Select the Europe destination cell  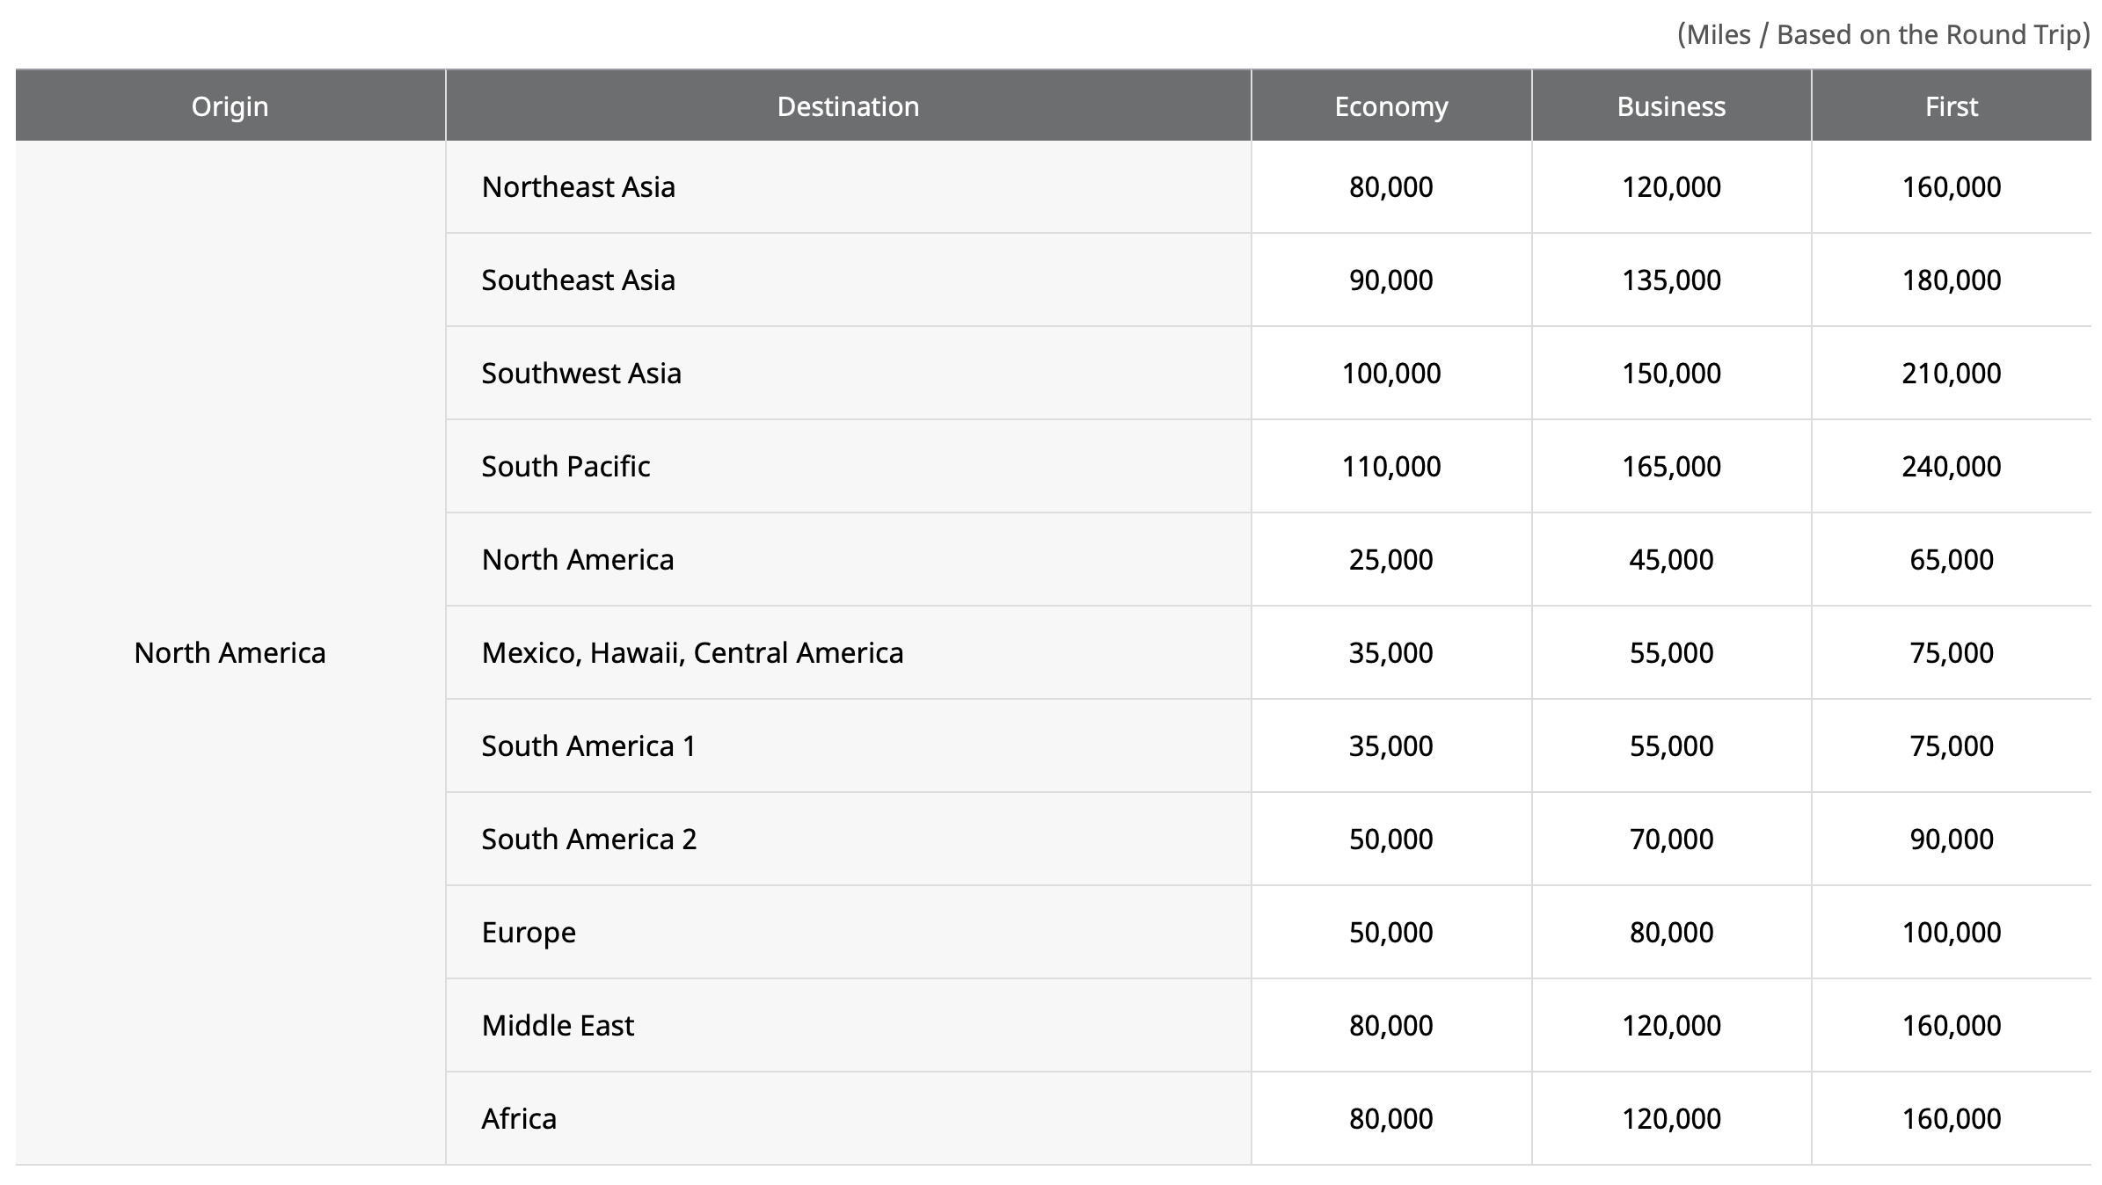point(528,932)
